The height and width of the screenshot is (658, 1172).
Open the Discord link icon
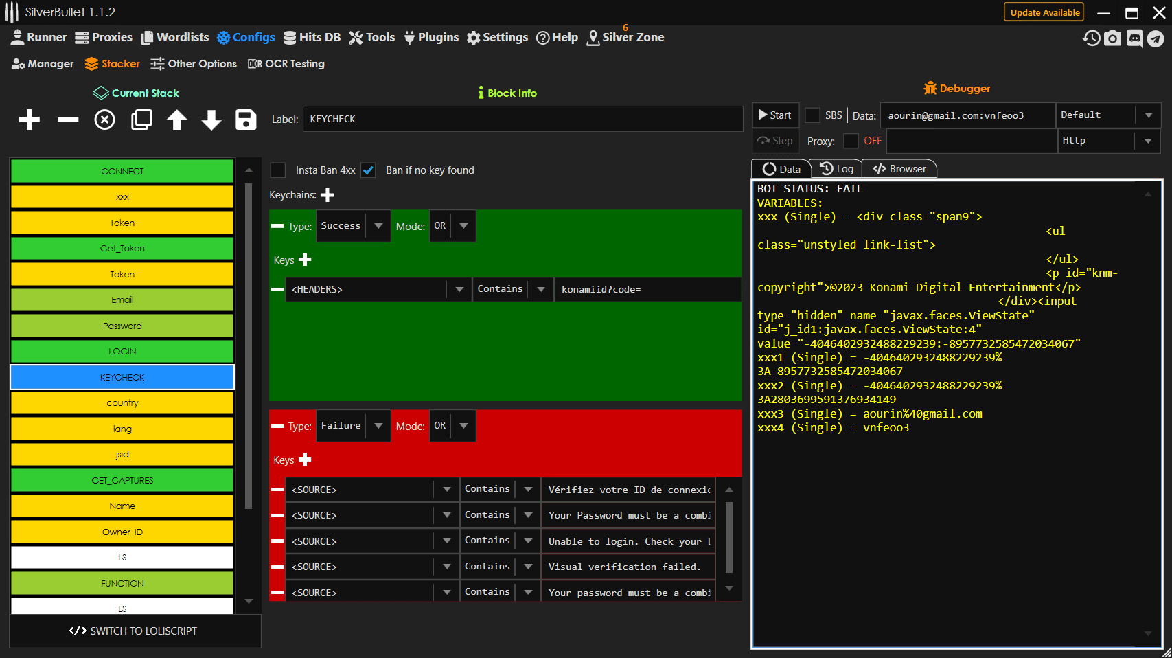point(1134,38)
